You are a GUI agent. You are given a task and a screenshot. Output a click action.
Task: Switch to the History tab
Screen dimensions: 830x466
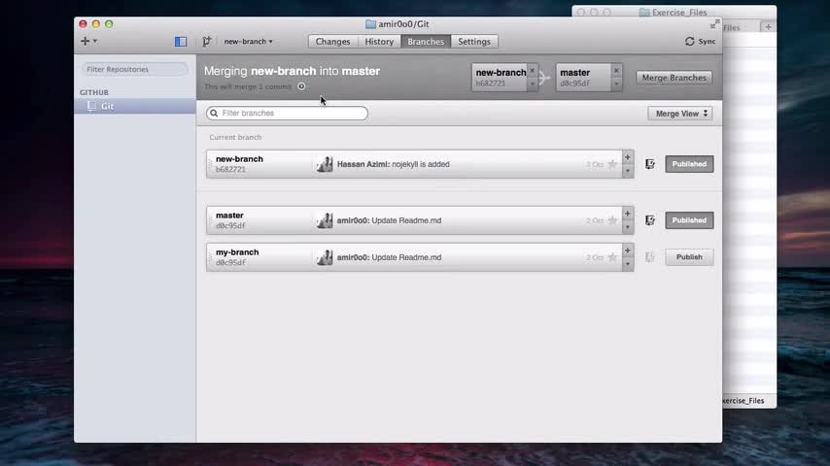pos(379,41)
